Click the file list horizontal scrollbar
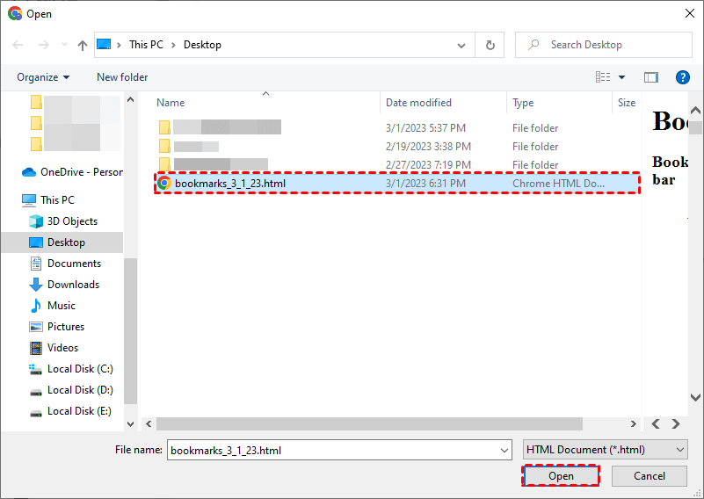The width and height of the screenshot is (704, 499). (x=369, y=423)
